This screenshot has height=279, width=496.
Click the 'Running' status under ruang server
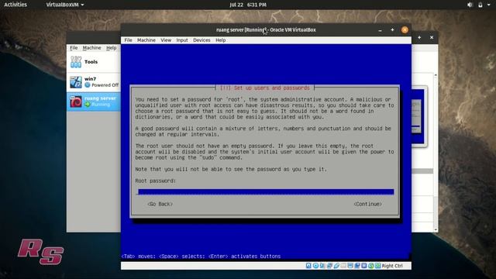(101, 105)
